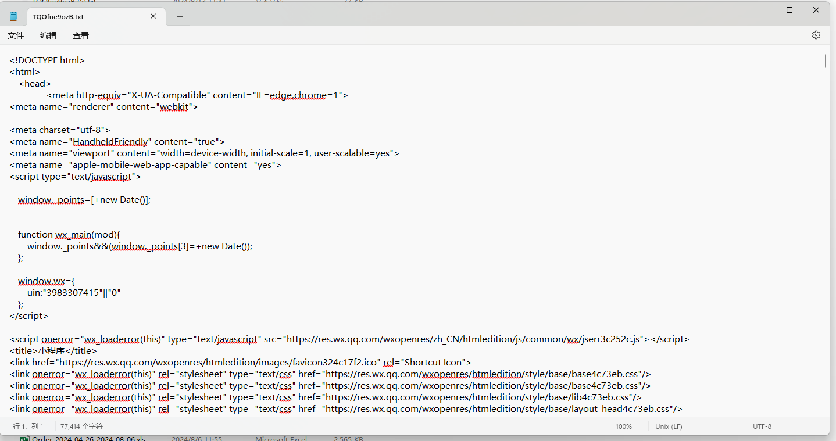Image resolution: width=836 pixels, height=441 pixels.
Task: Open the 文件 menu
Action: point(16,35)
